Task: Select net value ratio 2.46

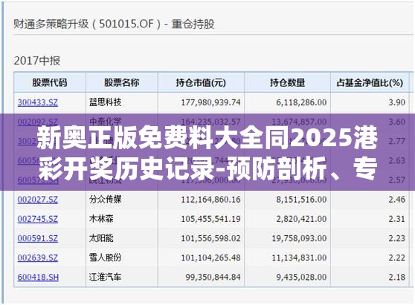Action: coord(396,200)
